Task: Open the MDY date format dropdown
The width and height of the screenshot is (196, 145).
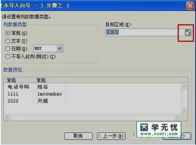Action: point(60,48)
